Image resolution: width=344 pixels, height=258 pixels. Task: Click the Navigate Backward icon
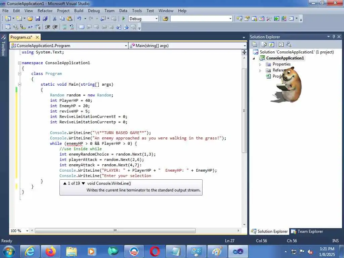[x=103, y=19]
